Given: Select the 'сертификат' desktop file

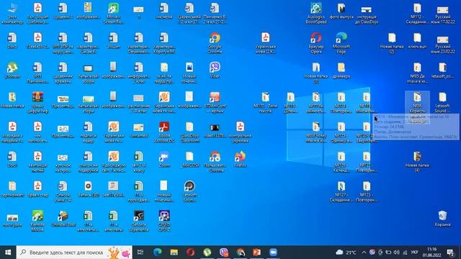Looking at the screenshot, I should point(12,189).
